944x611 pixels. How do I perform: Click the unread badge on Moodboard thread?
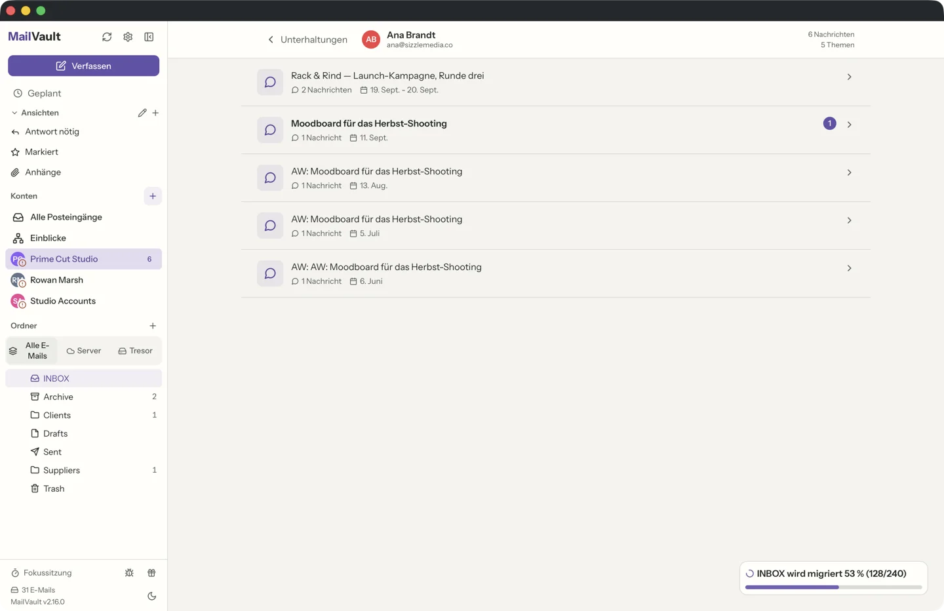pyautogui.click(x=829, y=123)
